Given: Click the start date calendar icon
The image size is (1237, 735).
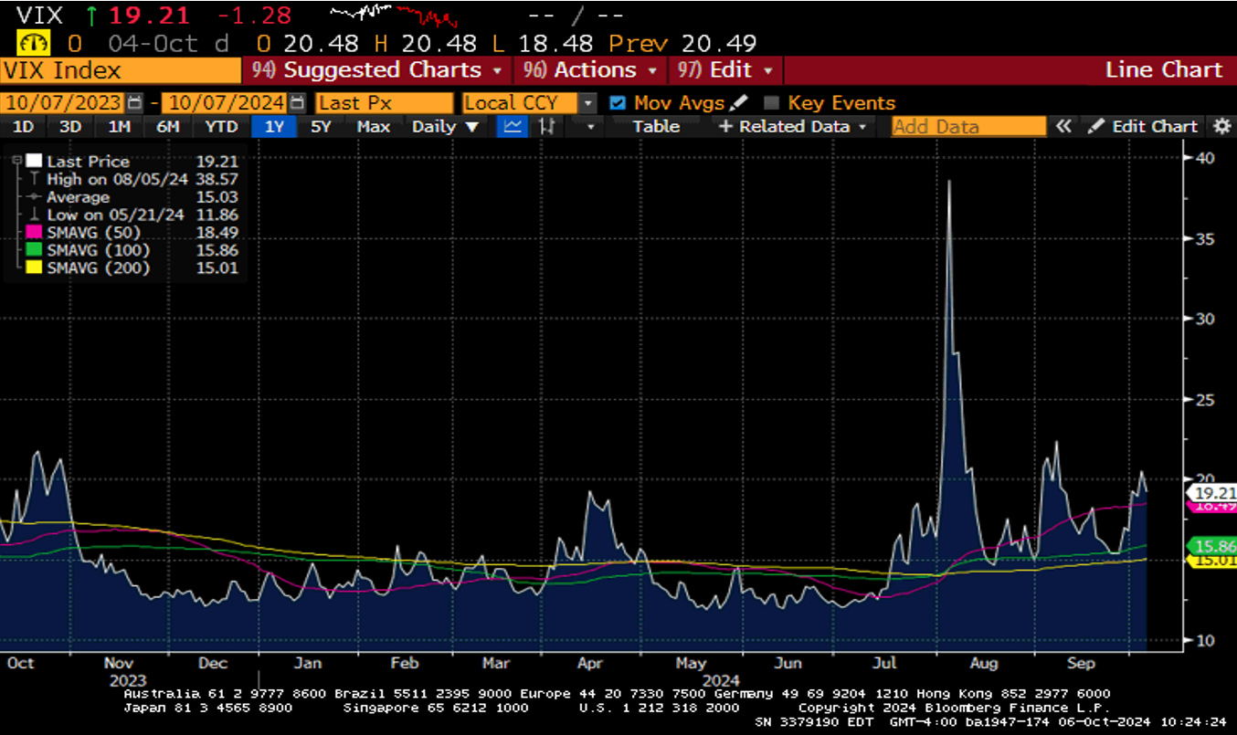Looking at the screenshot, I should click(x=135, y=103).
